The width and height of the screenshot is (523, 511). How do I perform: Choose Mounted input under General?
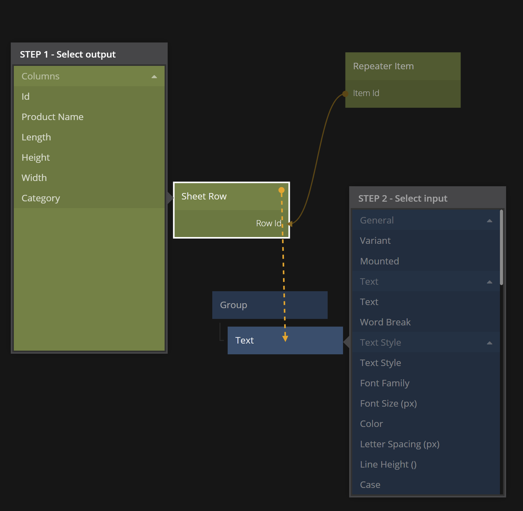tap(379, 261)
